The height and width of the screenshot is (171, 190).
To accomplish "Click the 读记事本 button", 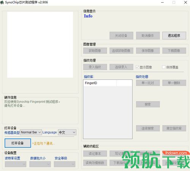I will 95,154.
